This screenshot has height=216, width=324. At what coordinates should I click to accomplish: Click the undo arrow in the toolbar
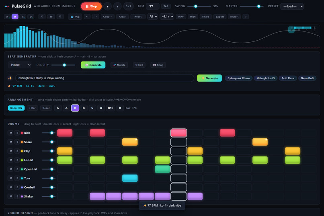tap(87, 16)
